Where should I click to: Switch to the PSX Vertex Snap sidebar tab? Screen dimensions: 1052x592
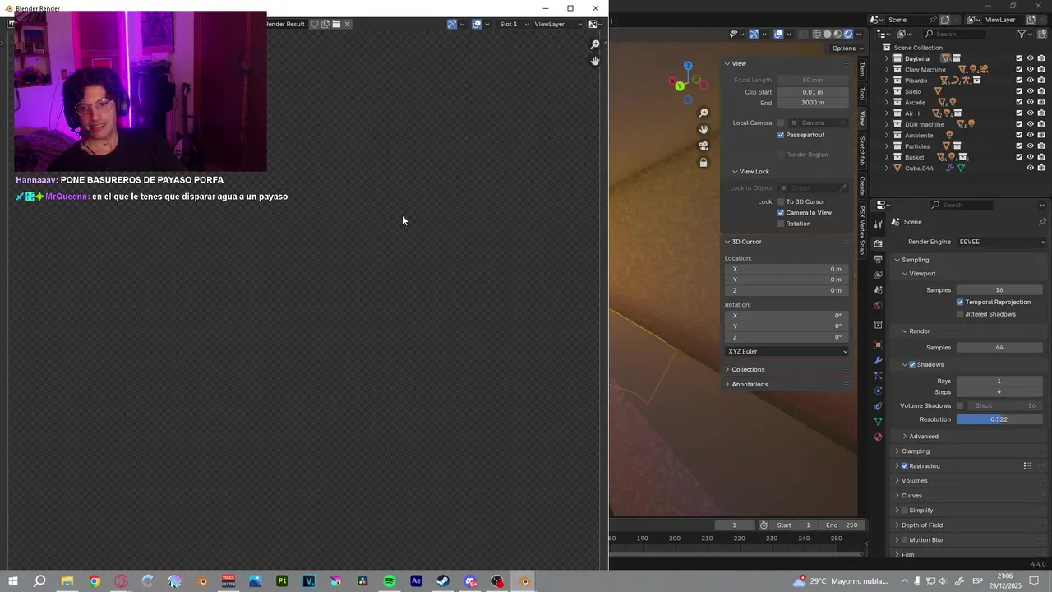click(x=862, y=229)
